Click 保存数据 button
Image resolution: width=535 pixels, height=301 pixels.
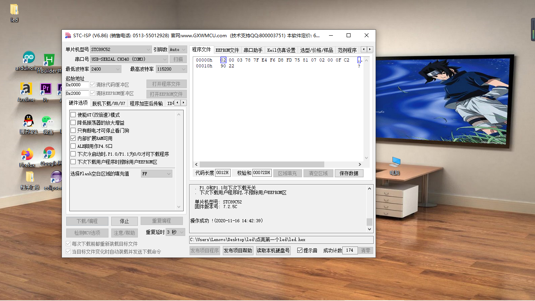click(x=349, y=173)
